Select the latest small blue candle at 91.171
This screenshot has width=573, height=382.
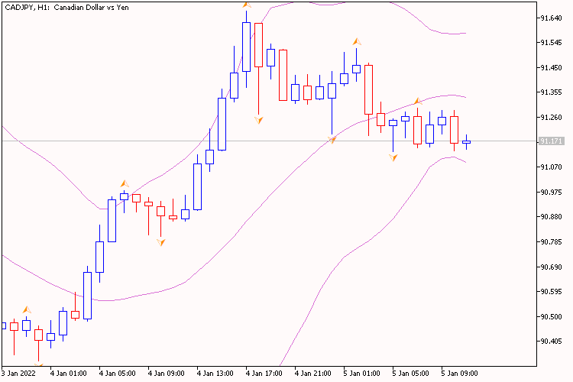(466, 142)
